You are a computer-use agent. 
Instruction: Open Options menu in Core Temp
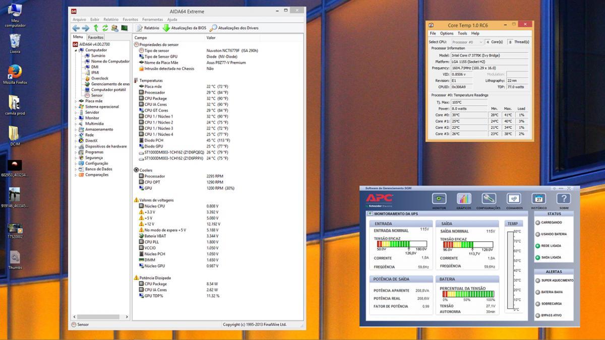[x=447, y=33]
